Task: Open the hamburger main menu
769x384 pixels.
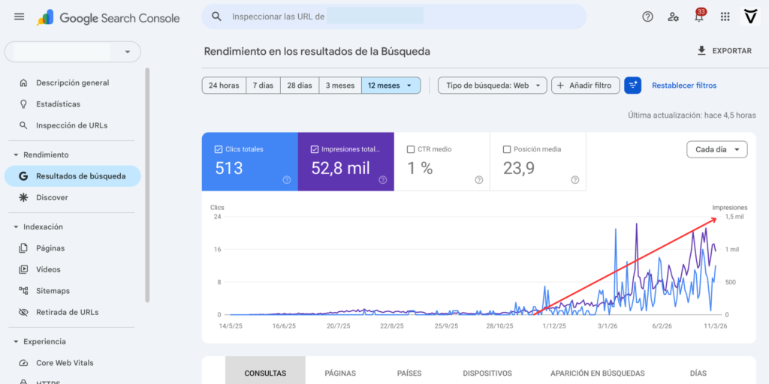Action: 19,16
